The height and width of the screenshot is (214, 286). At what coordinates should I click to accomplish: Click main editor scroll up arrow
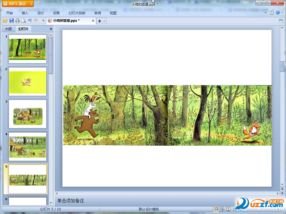282,28
